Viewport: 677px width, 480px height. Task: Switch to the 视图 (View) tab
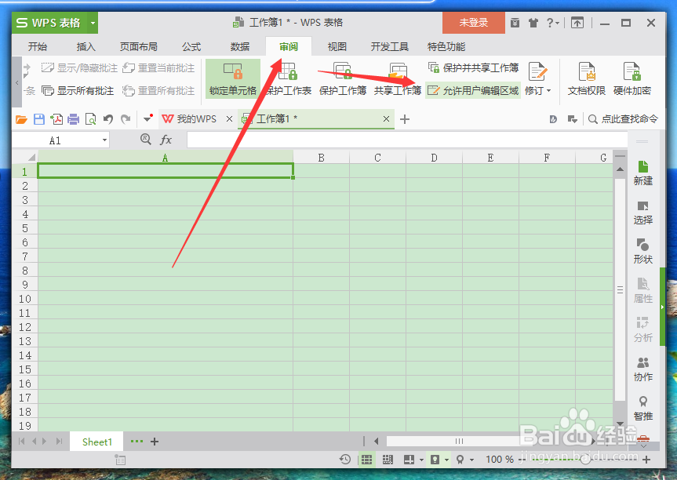(x=337, y=46)
